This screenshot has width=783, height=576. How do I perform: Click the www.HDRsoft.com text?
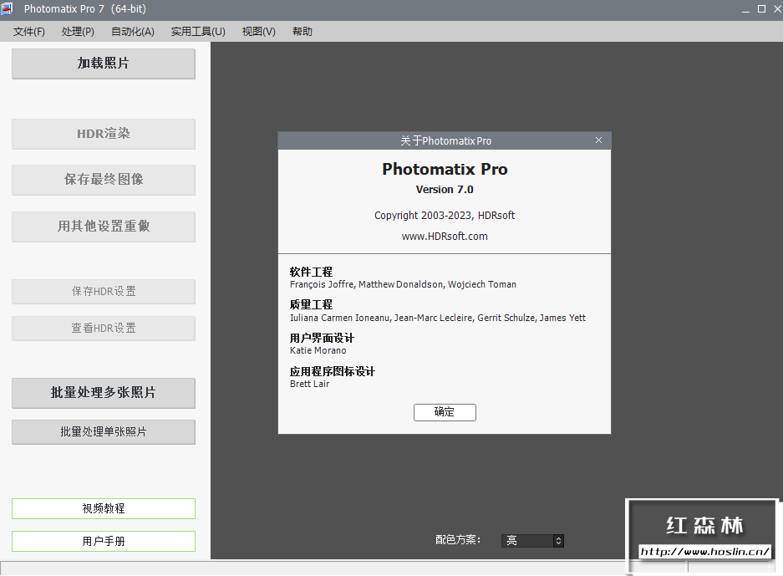445,237
